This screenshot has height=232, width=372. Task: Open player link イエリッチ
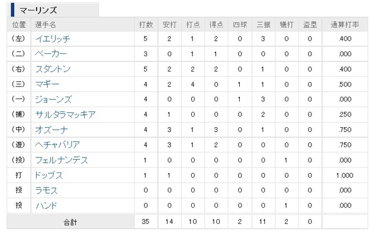pyautogui.click(x=53, y=39)
